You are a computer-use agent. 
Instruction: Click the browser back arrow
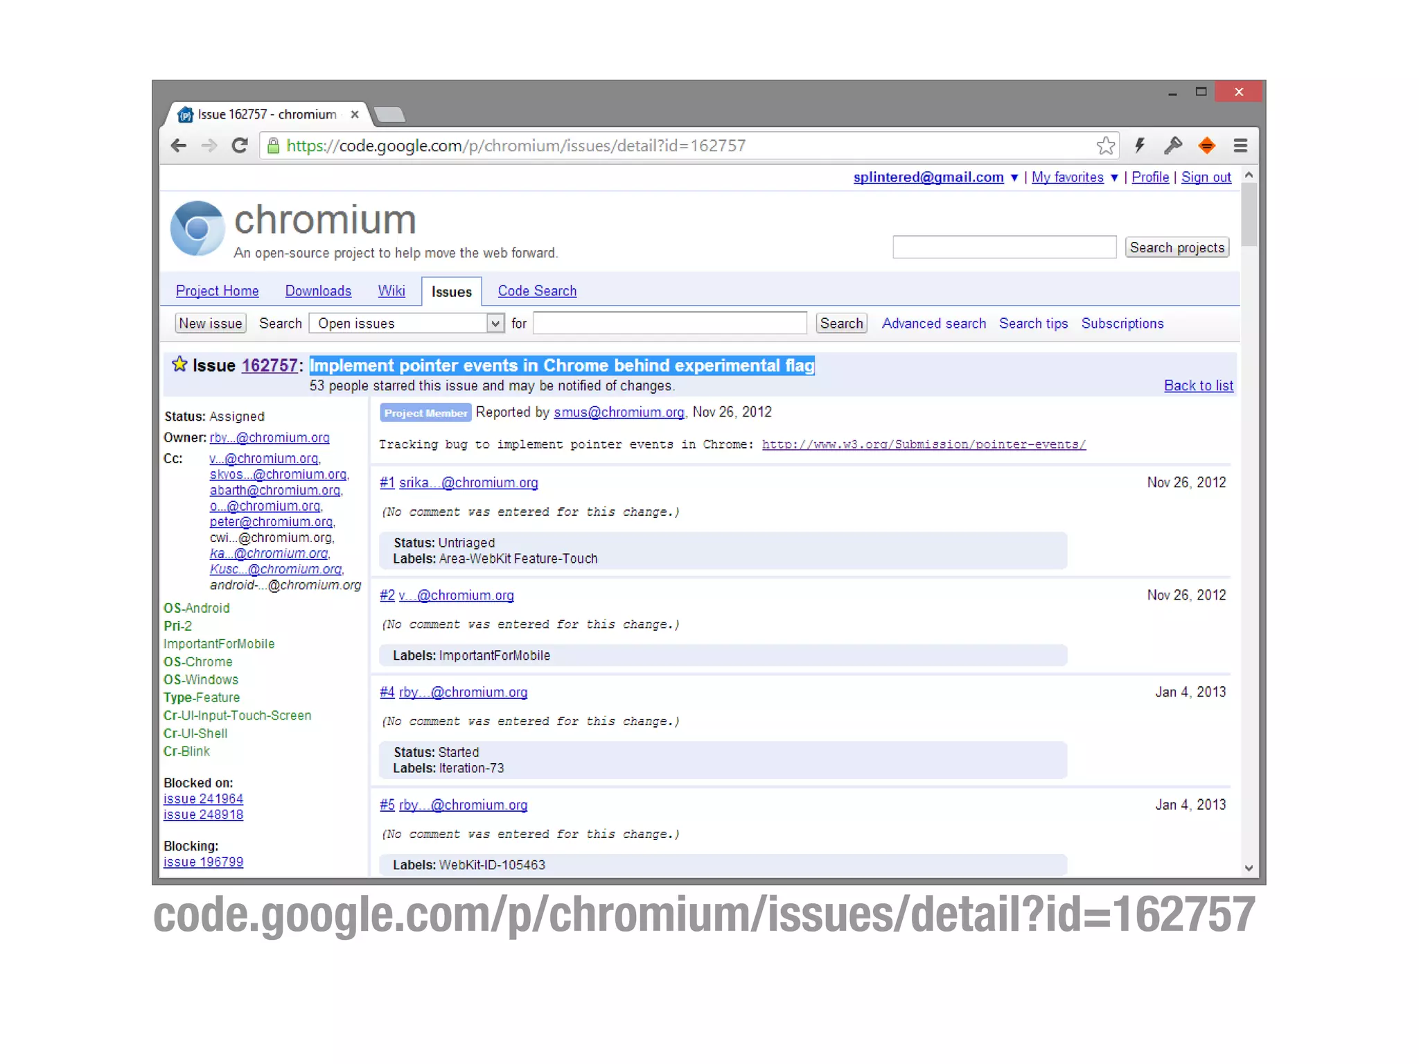tap(179, 146)
